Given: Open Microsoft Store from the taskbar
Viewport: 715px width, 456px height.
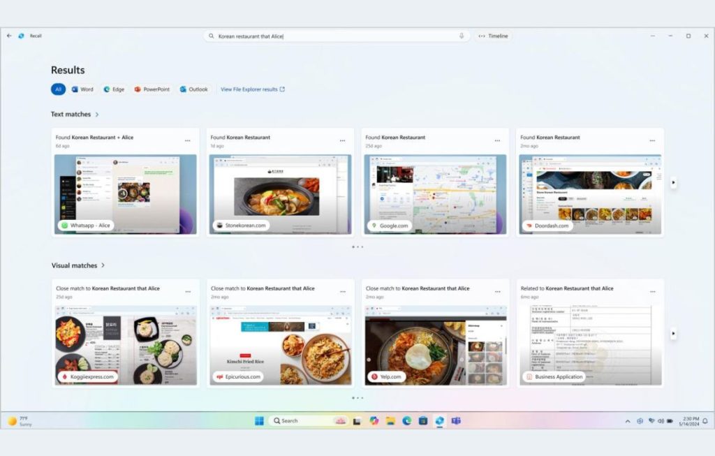Looking at the screenshot, I should coord(423,420).
